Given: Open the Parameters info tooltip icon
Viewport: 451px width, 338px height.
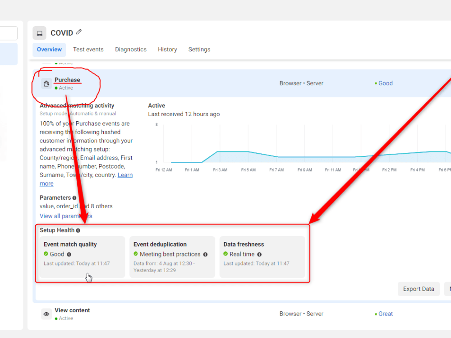Looking at the screenshot, I should 74,198.
